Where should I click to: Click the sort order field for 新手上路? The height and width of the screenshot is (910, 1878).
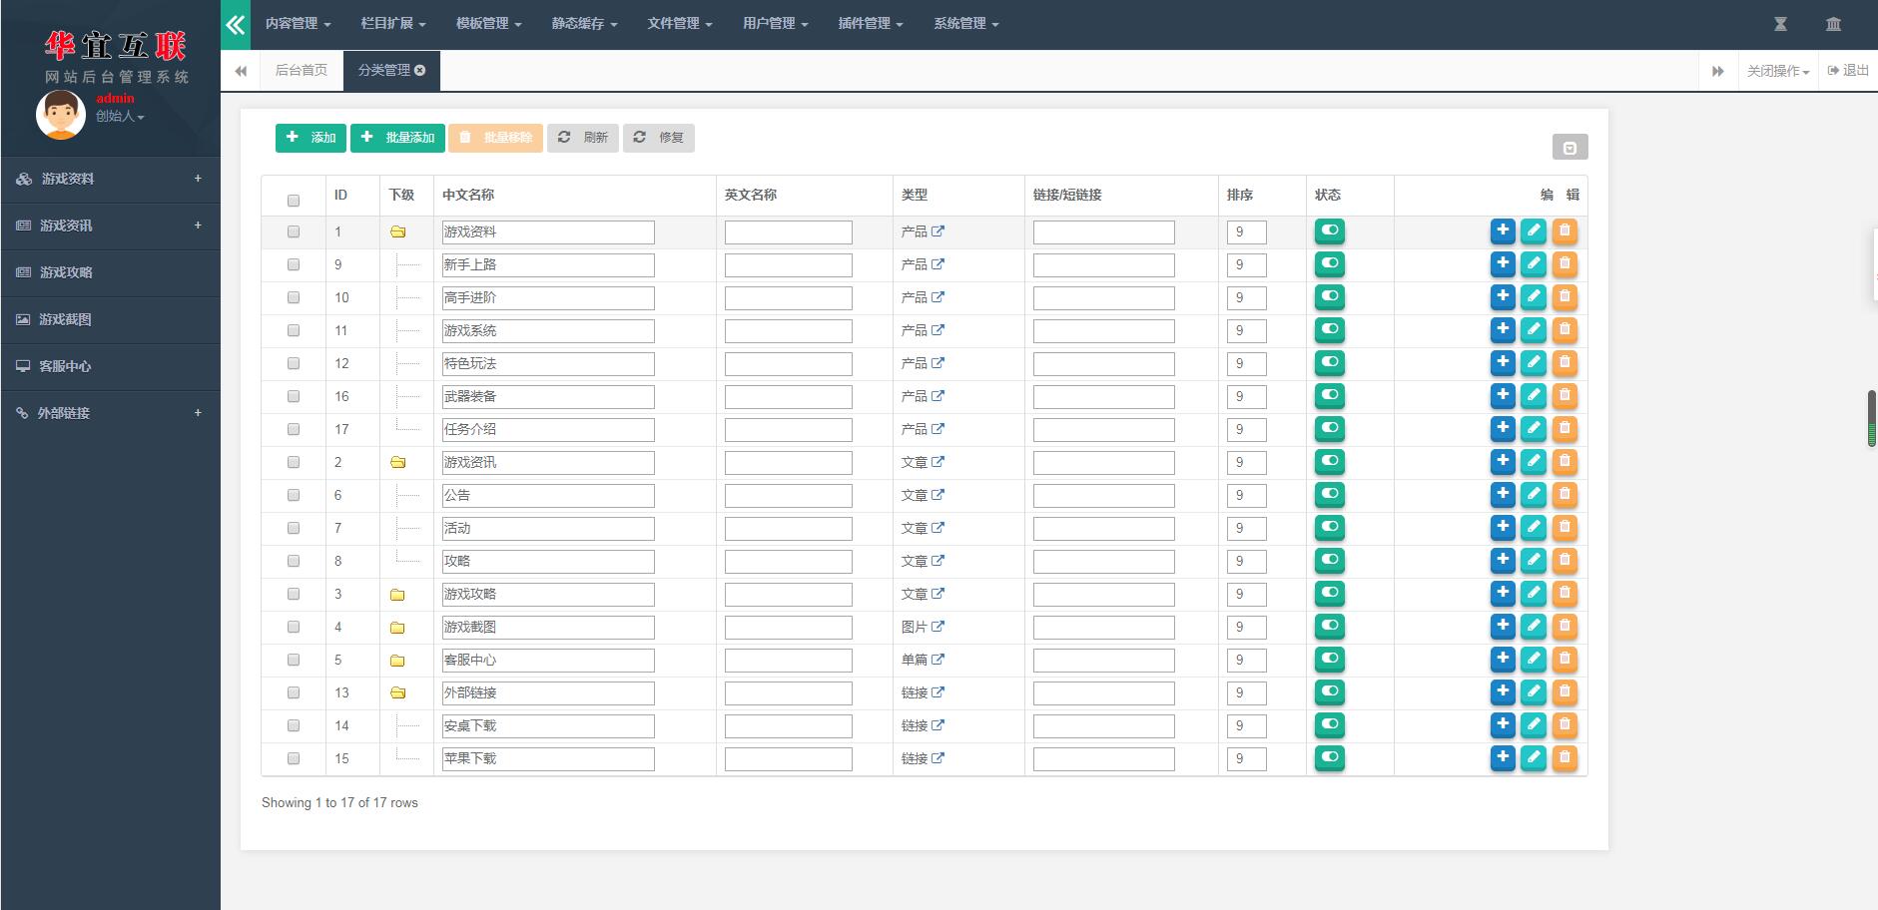(1247, 265)
